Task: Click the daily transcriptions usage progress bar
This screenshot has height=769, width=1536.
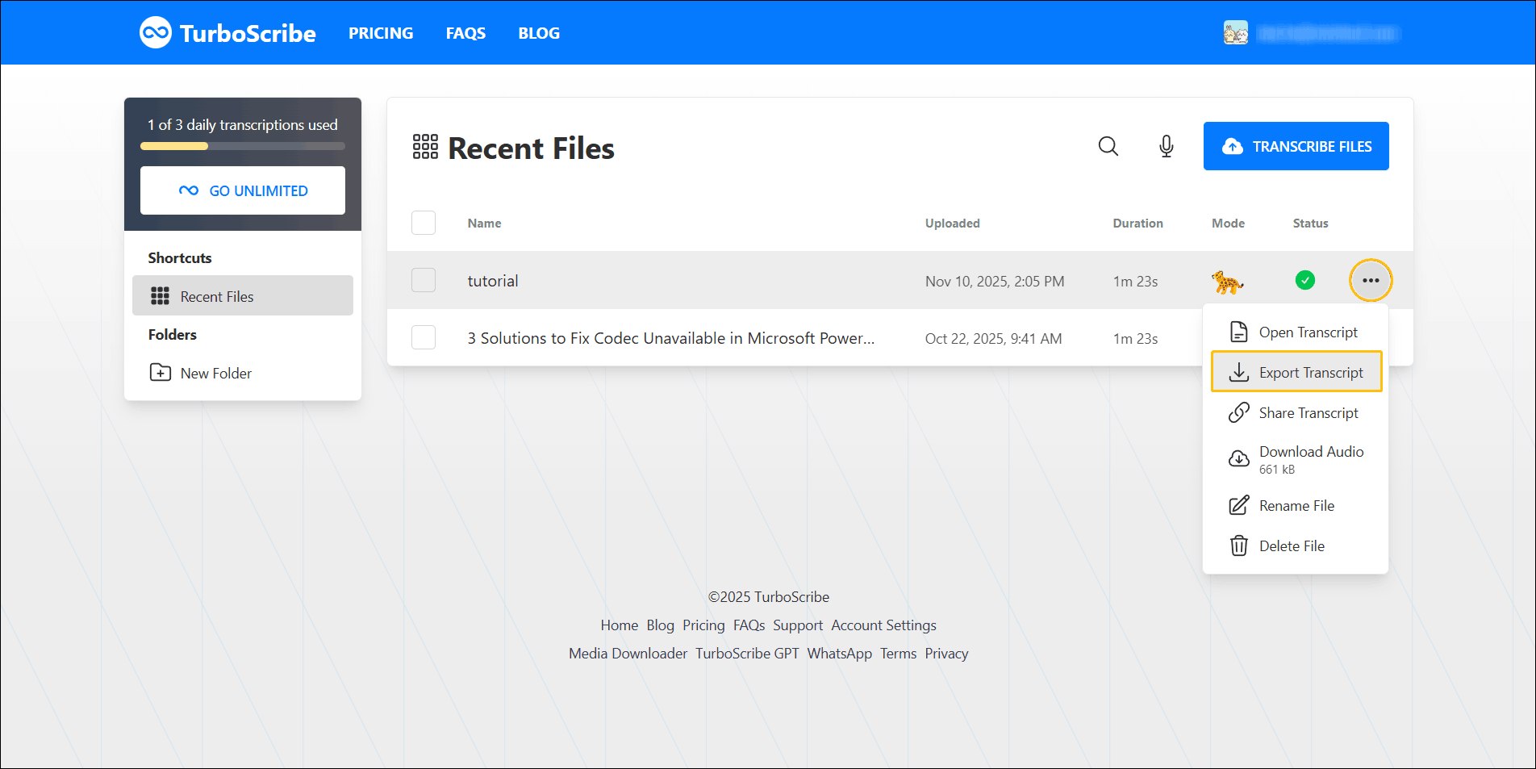Action: [242, 146]
